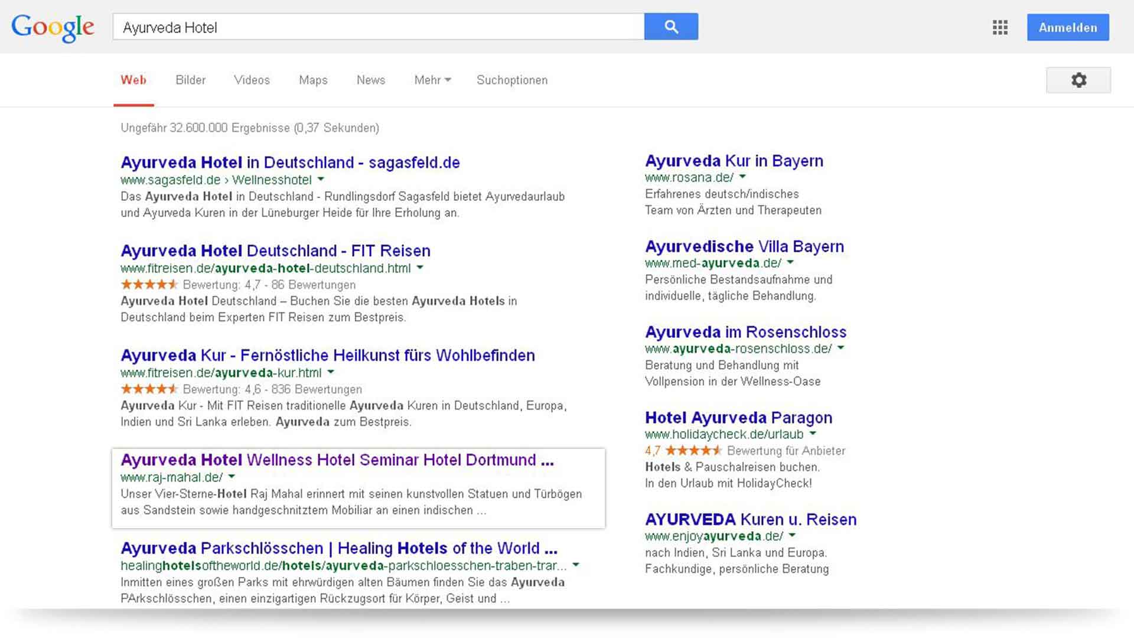Open Ayurvedische Villa Bayern ad
The width and height of the screenshot is (1134, 638).
pyautogui.click(x=744, y=246)
